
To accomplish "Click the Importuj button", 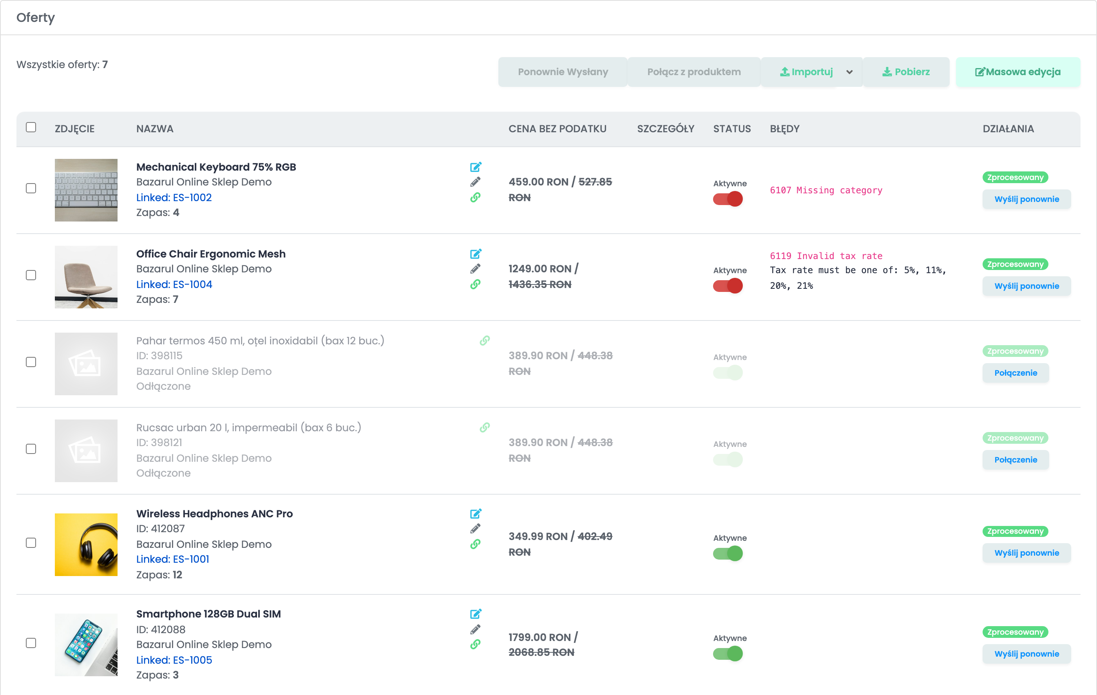I will (806, 72).
